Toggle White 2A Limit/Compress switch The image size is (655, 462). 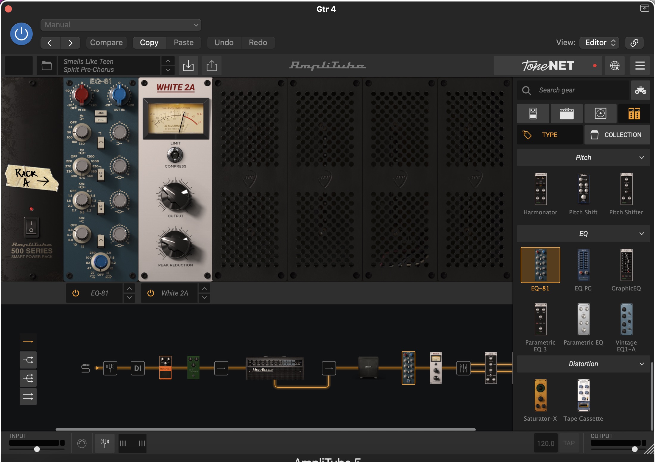click(175, 155)
